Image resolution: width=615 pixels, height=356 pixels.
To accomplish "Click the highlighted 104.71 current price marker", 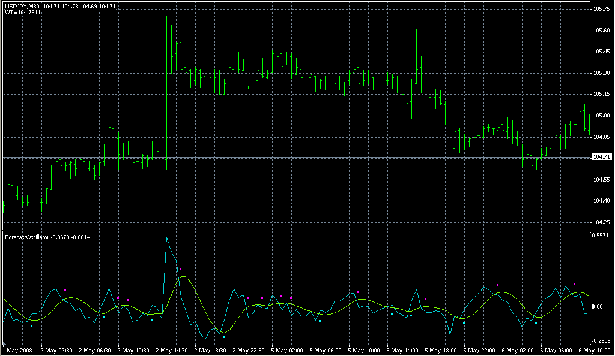I will coord(600,157).
